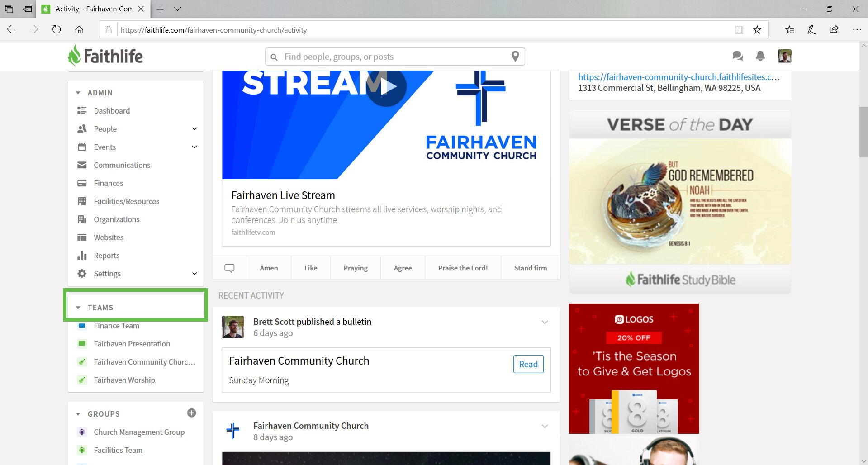
Task: Open Fairhaven Community Churc… team
Action: click(145, 362)
